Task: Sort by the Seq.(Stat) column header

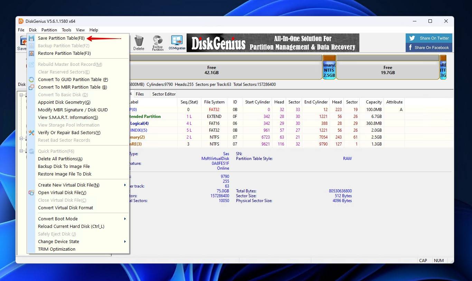Action: [189, 102]
